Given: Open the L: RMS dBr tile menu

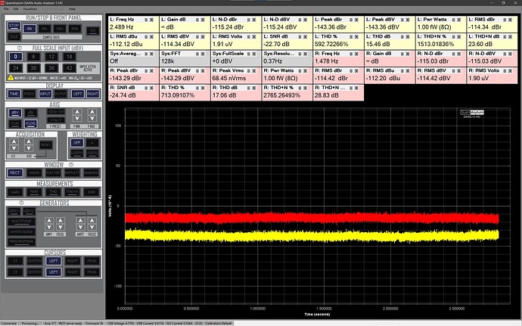Looking at the screenshot, I should click(505, 20).
